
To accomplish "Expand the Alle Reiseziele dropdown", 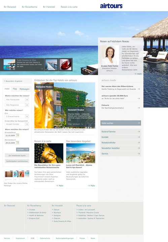I will 27,100.
